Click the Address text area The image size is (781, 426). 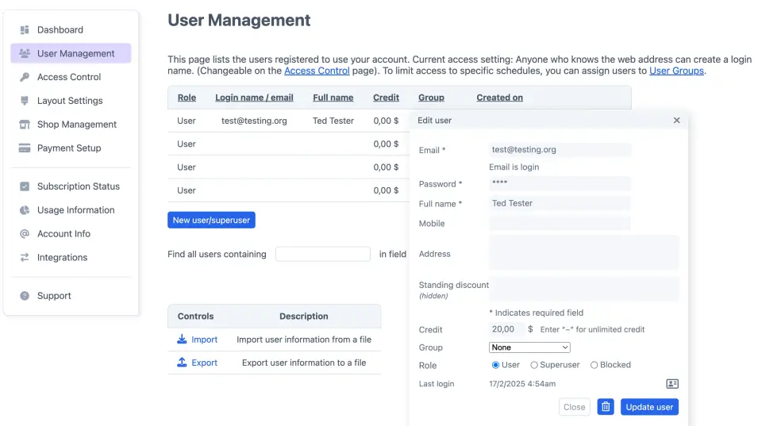pos(583,253)
